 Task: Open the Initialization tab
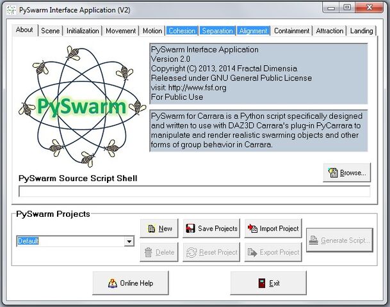tap(83, 31)
